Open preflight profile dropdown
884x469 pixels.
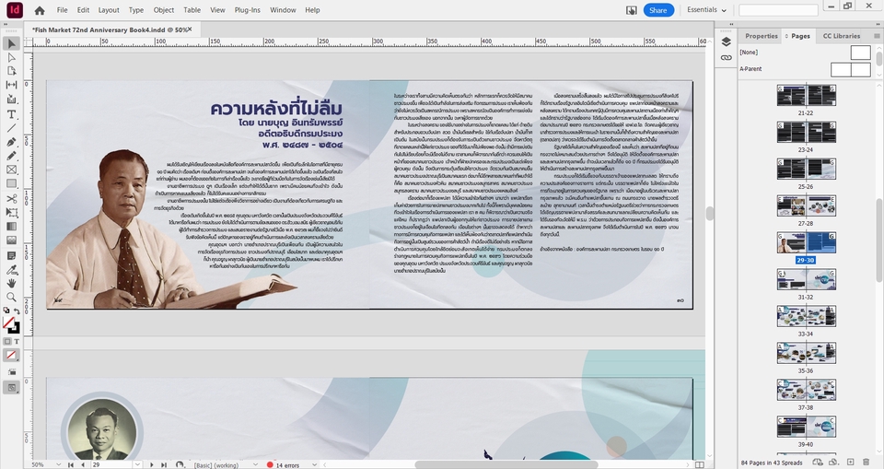(255, 464)
